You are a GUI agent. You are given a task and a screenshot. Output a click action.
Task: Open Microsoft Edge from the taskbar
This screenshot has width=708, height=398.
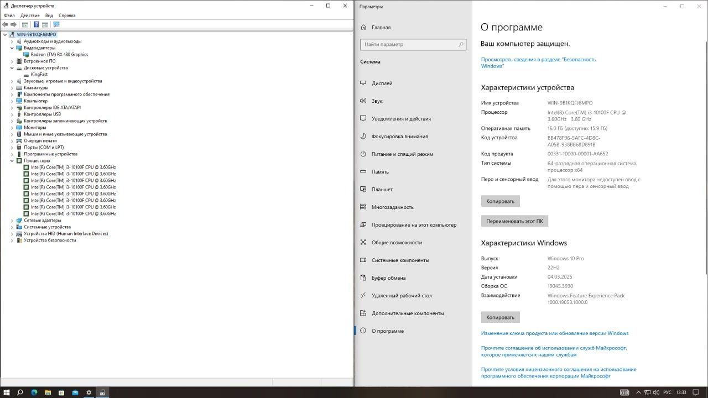coord(34,392)
